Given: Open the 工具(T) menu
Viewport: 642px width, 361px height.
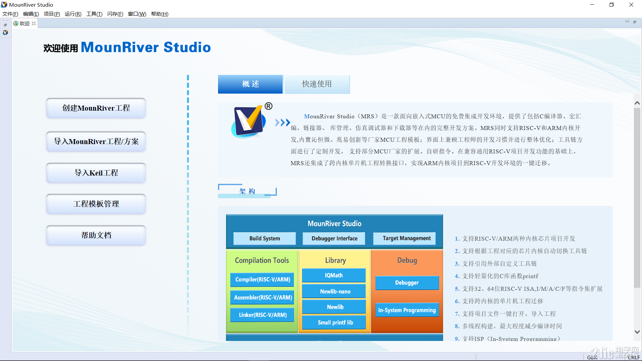Looking at the screenshot, I should 94,14.
